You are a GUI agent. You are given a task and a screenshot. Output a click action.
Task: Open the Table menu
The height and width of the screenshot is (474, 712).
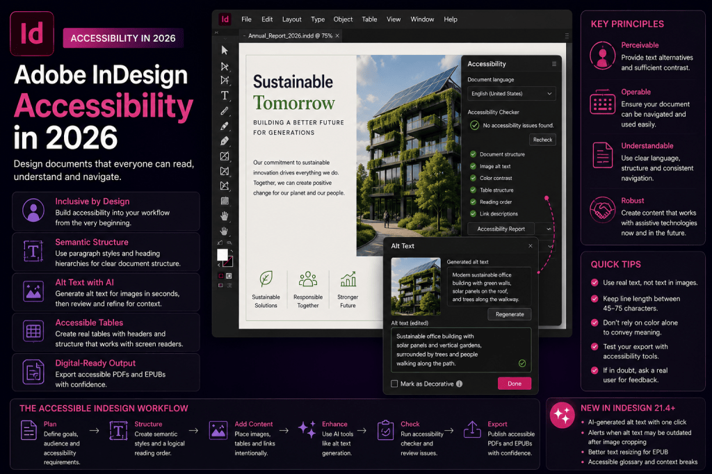click(x=369, y=19)
